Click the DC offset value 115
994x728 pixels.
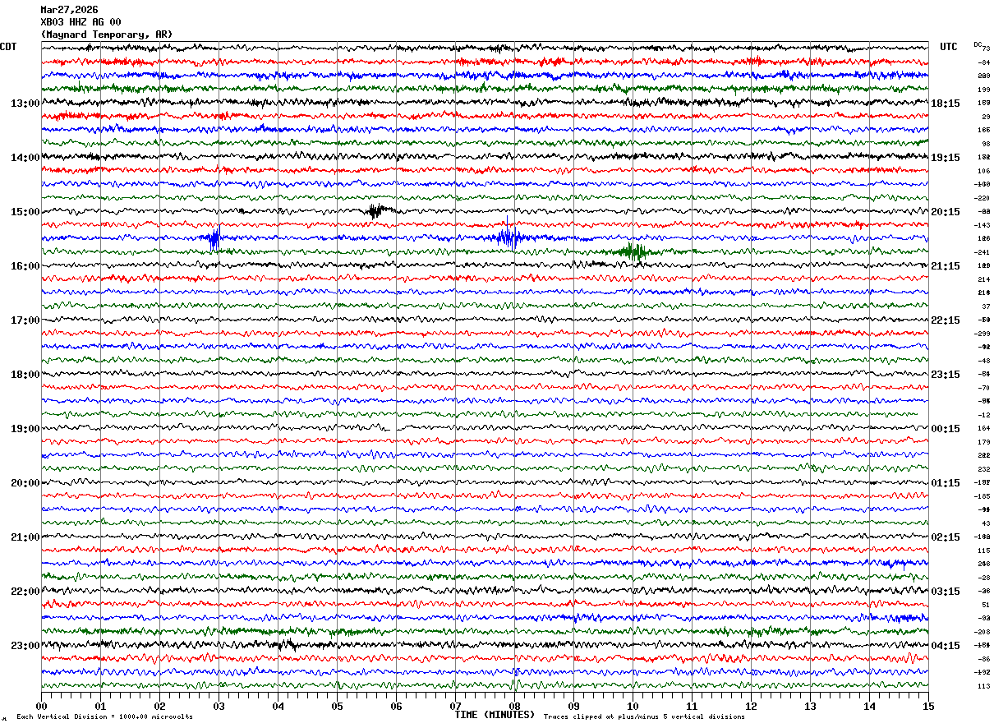click(983, 551)
